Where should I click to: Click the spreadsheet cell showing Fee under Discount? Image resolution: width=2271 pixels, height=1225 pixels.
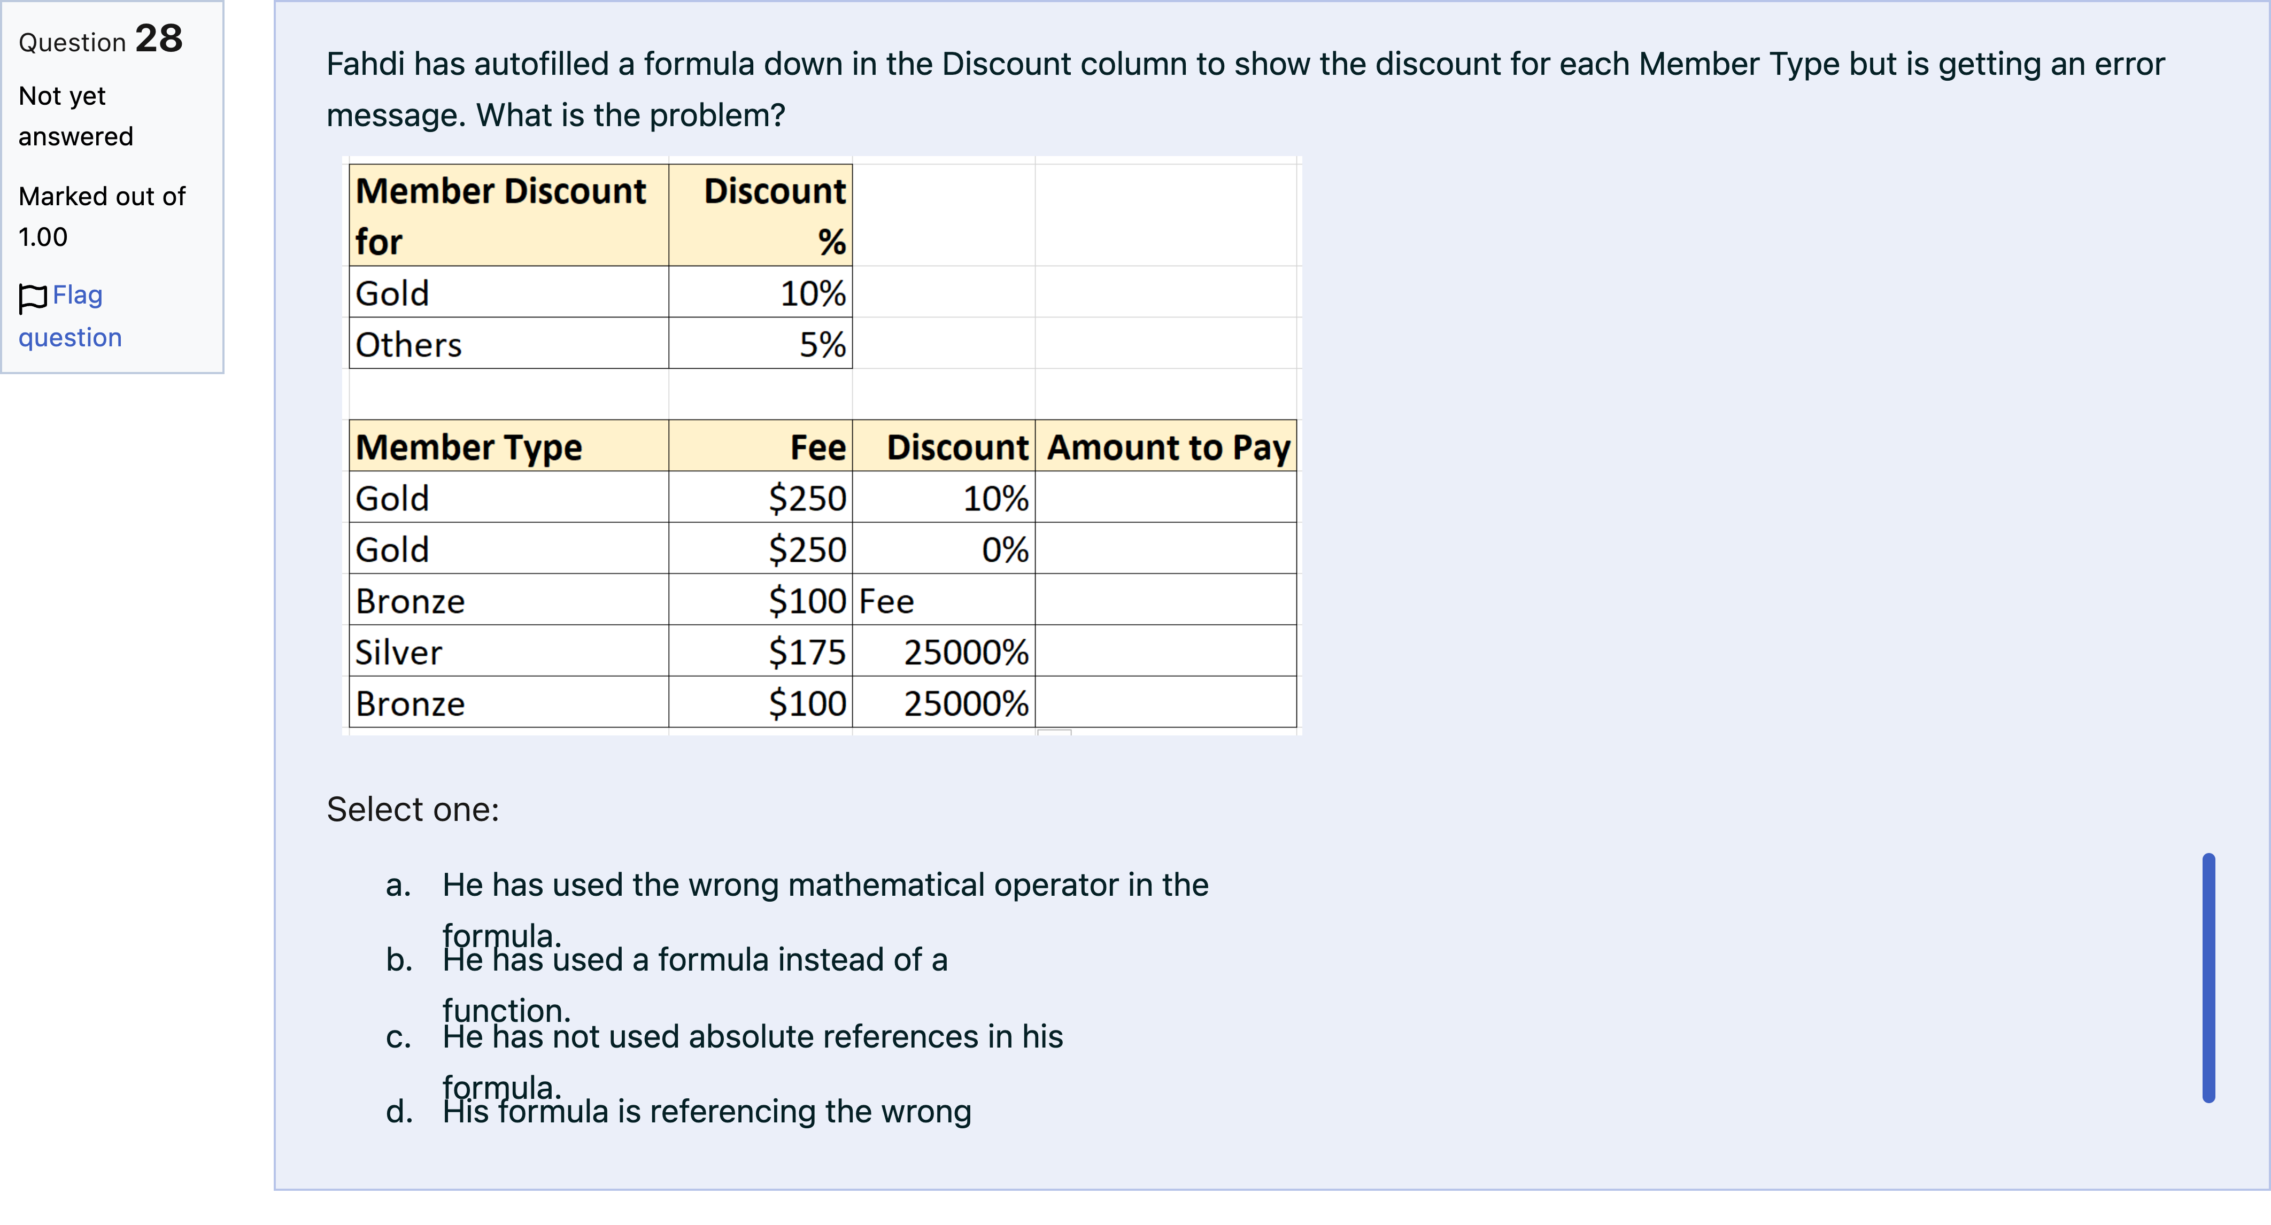click(x=944, y=600)
